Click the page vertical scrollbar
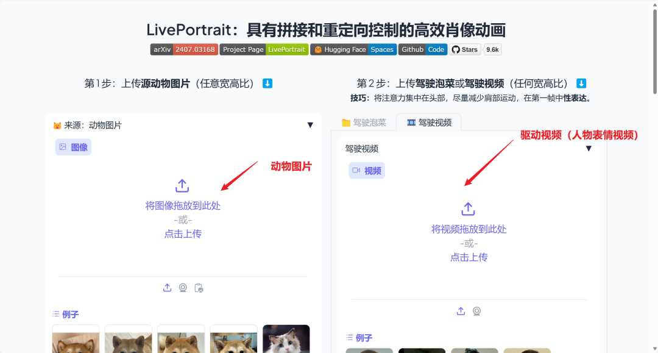Image resolution: width=658 pixels, height=353 pixels. [x=655, y=51]
